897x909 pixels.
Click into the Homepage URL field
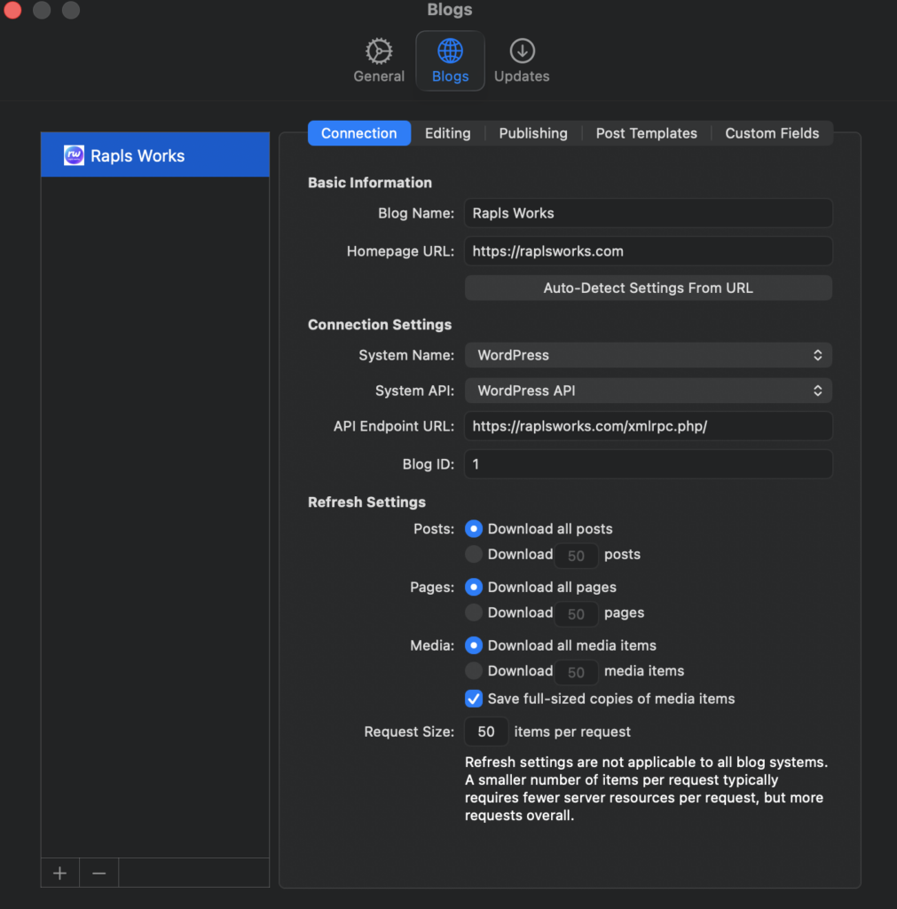pos(648,251)
